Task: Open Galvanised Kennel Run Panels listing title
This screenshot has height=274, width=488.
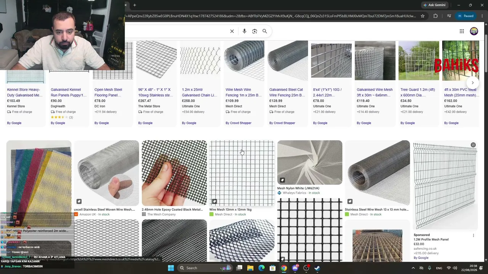Action: (x=69, y=92)
